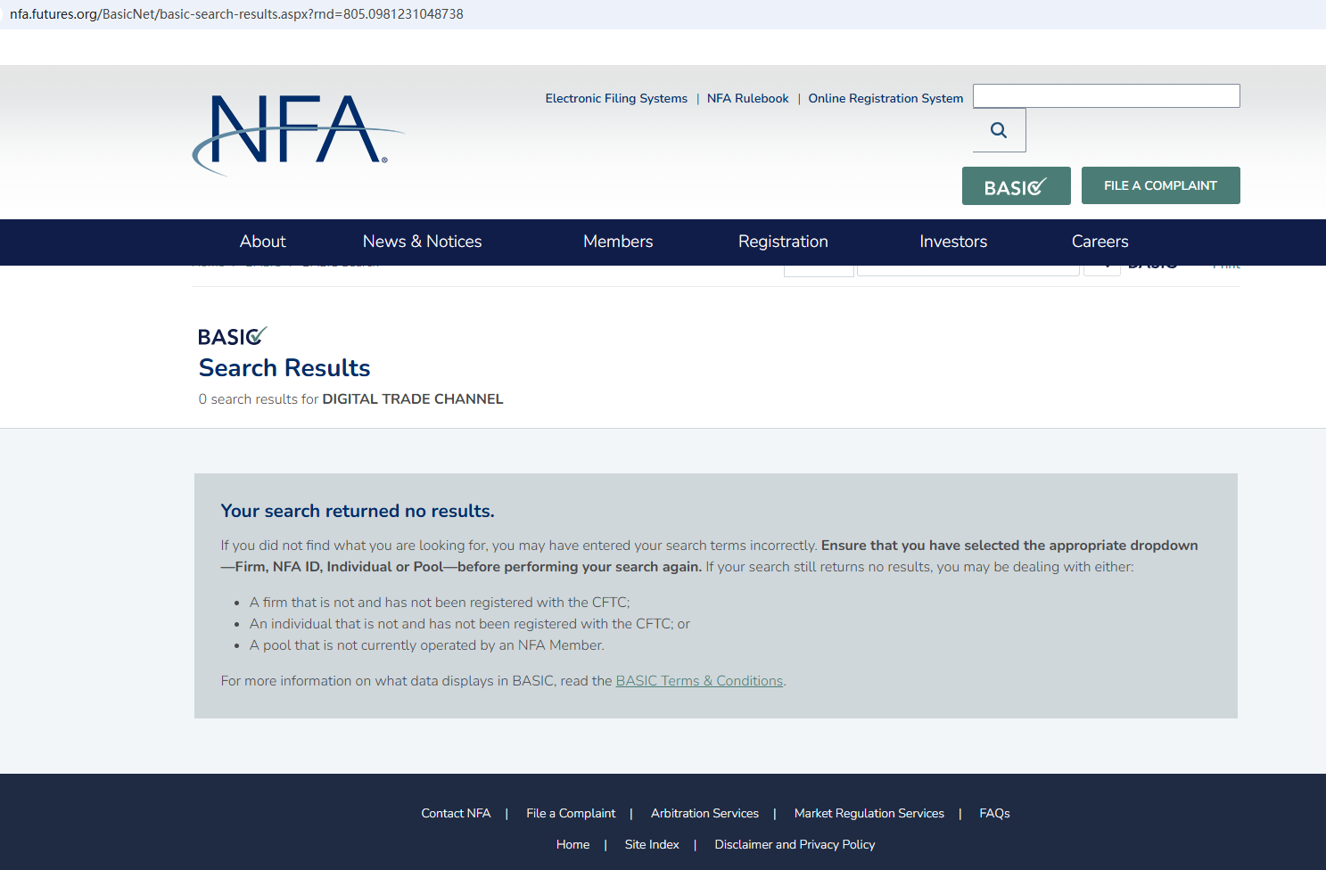
Task: Click the magnifying glass search button
Action: 999,130
